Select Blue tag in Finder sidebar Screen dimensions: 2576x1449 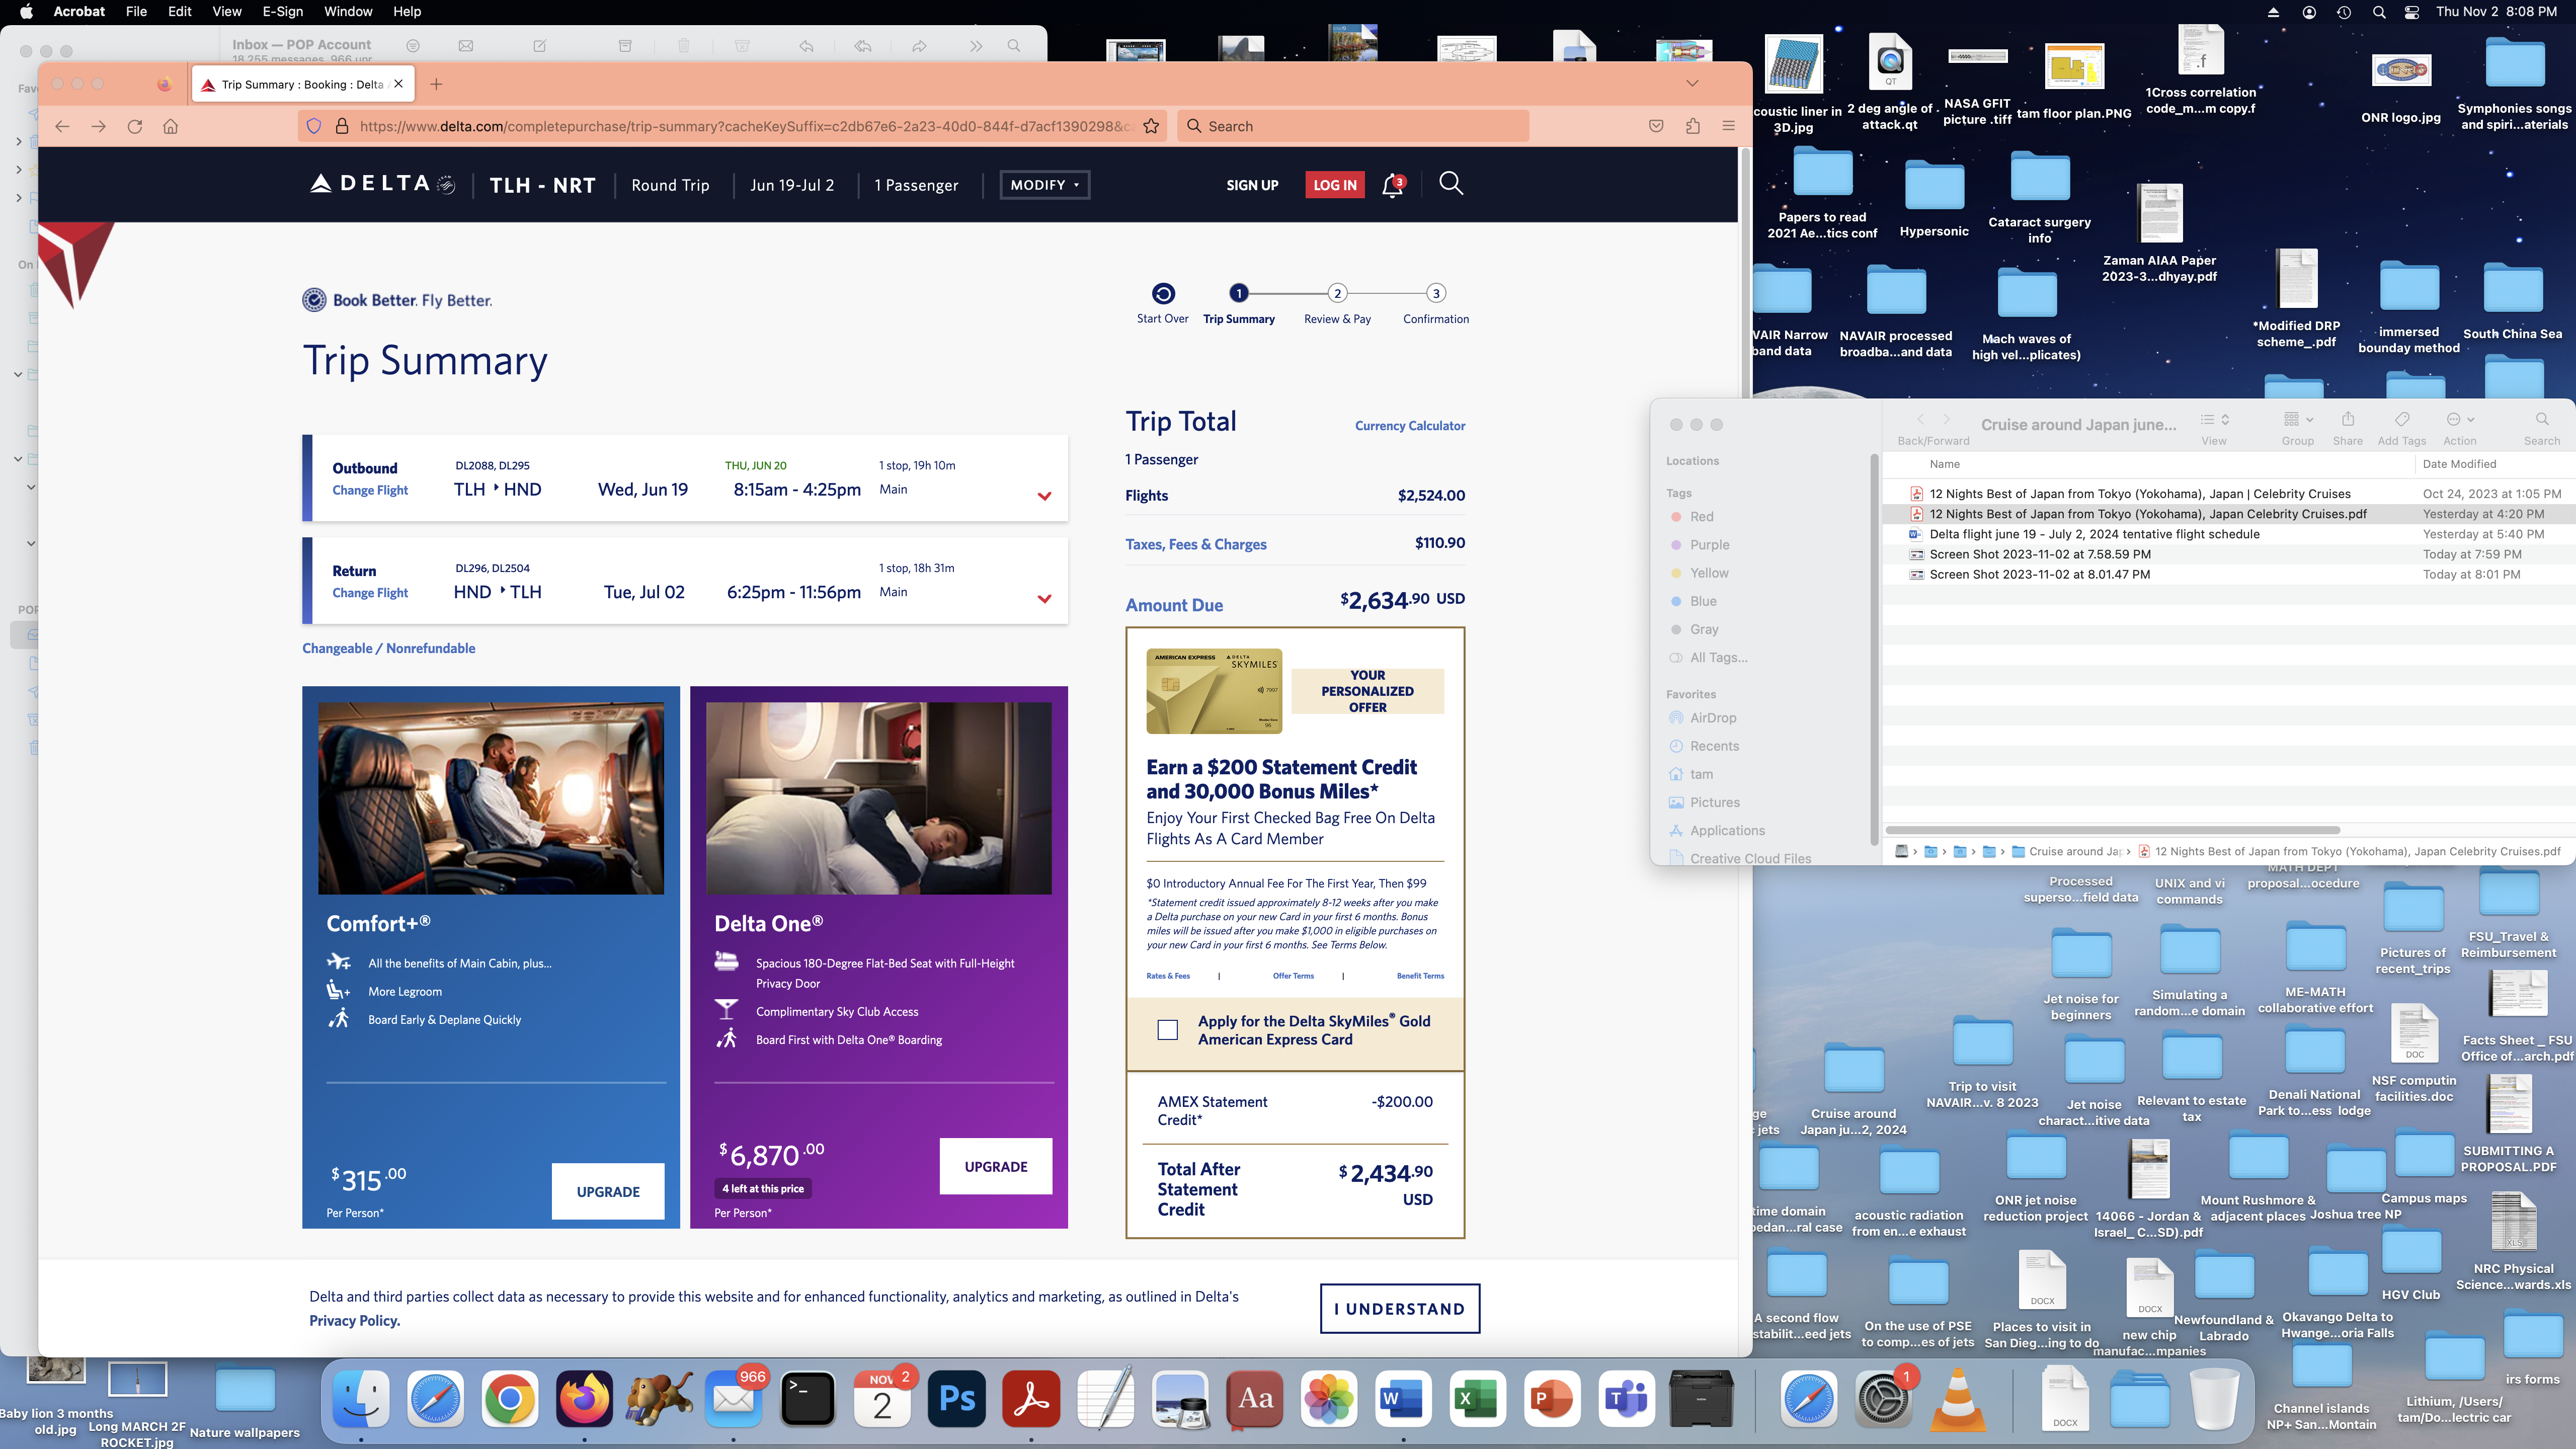[1703, 601]
